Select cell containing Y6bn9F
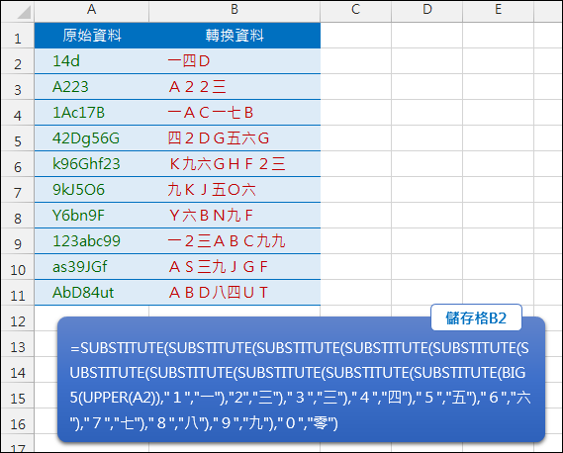Image resolution: width=563 pixels, height=453 pixels. pyautogui.click(x=92, y=216)
